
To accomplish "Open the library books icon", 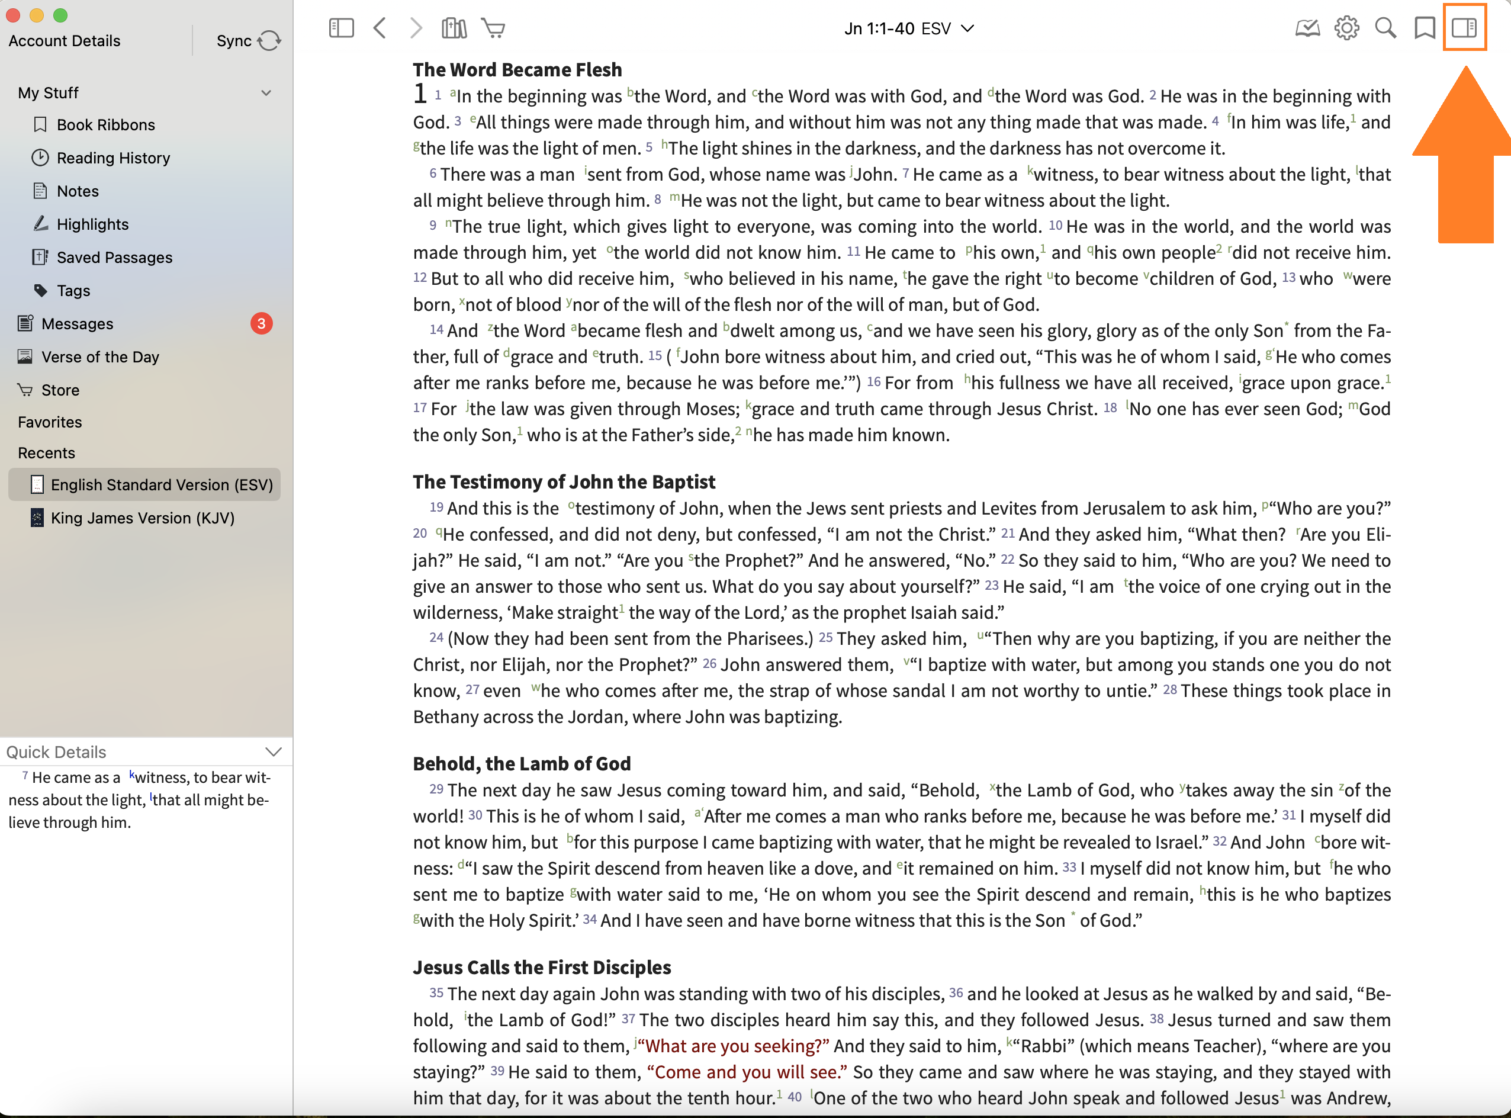I will click(454, 28).
